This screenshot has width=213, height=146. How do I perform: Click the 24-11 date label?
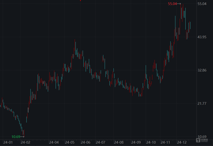[165, 142]
